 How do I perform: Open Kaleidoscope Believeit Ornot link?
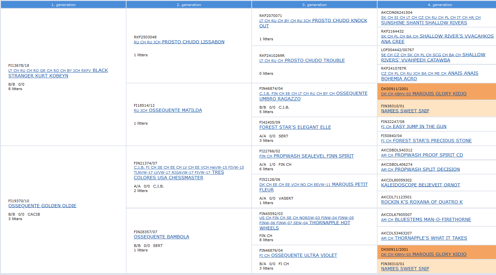[420, 185]
